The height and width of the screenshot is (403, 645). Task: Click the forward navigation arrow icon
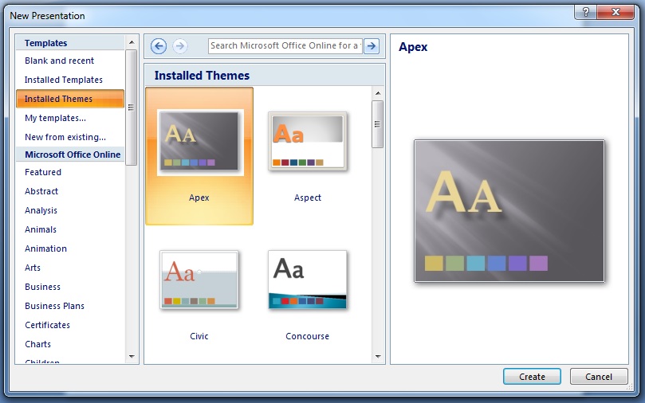point(179,46)
